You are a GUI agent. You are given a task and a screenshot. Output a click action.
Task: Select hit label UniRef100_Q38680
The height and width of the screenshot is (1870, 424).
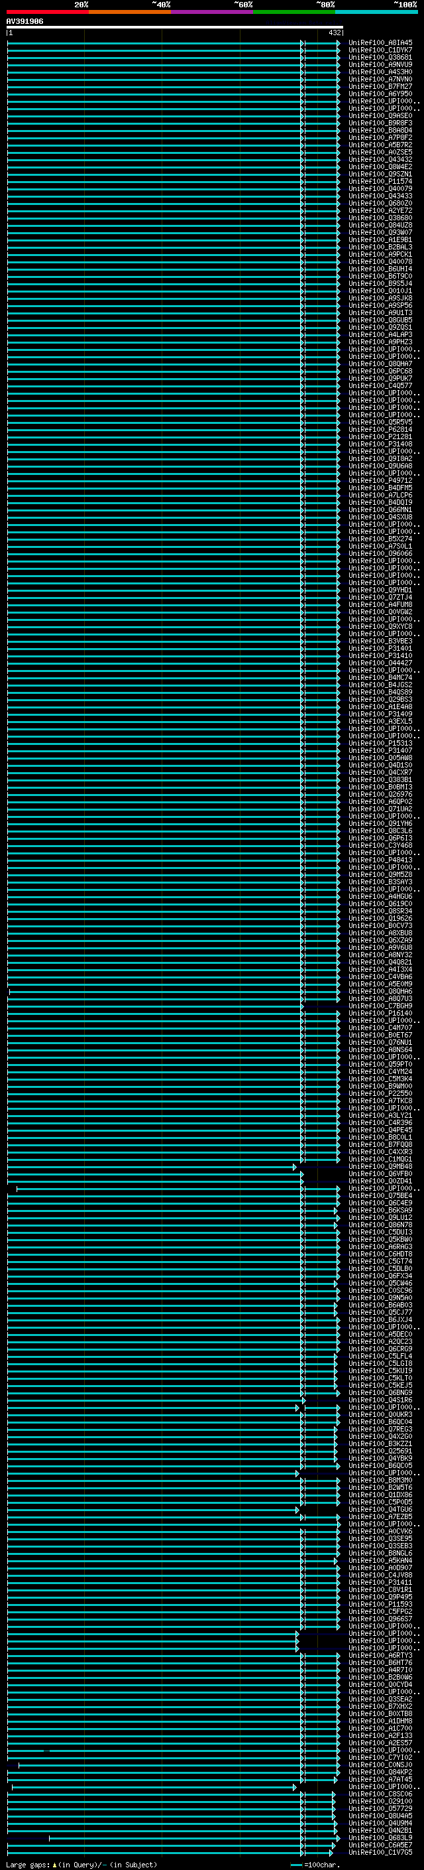click(380, 218)
